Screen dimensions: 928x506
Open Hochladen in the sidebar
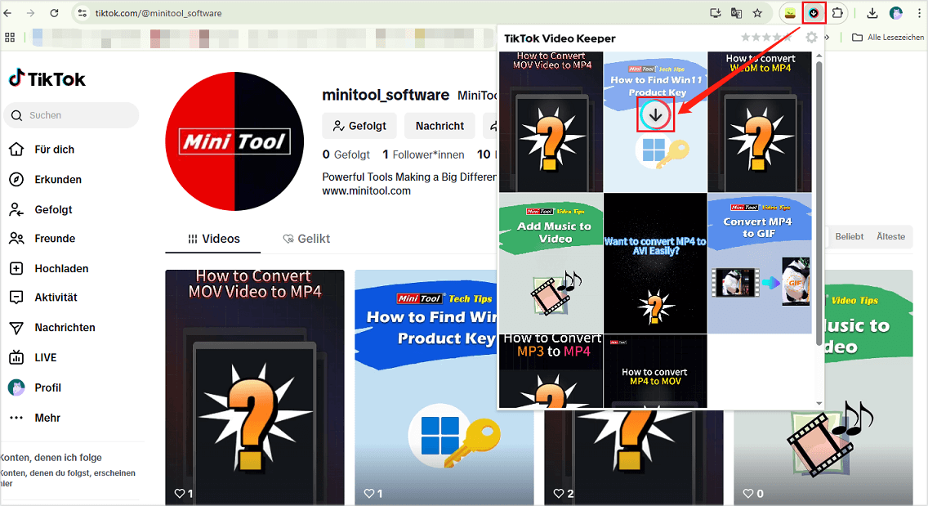click(49, 268)
